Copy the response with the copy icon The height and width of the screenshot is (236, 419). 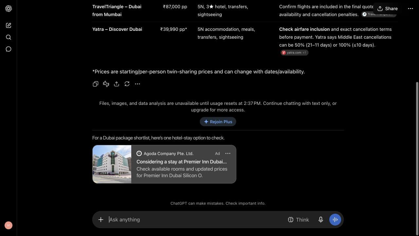[96, 84]
